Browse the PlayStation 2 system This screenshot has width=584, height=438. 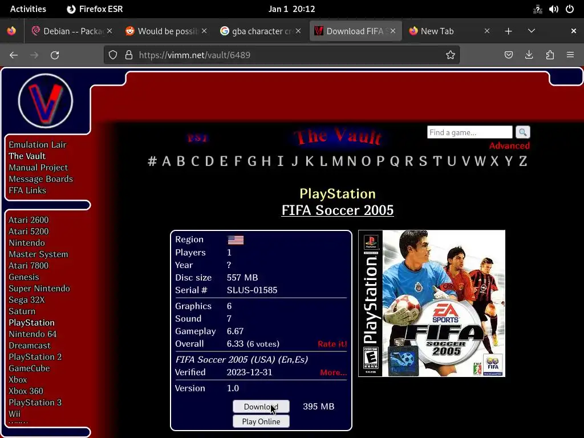point(35,357)
